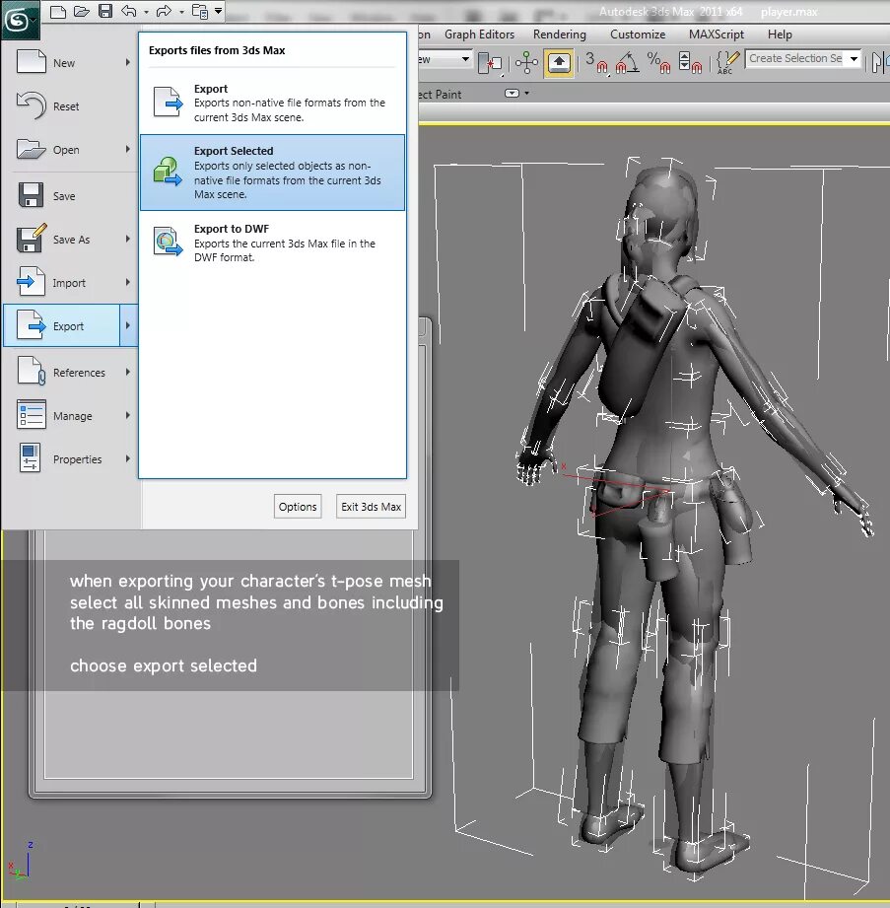Click the References paperclip document icon

(31, 372)
